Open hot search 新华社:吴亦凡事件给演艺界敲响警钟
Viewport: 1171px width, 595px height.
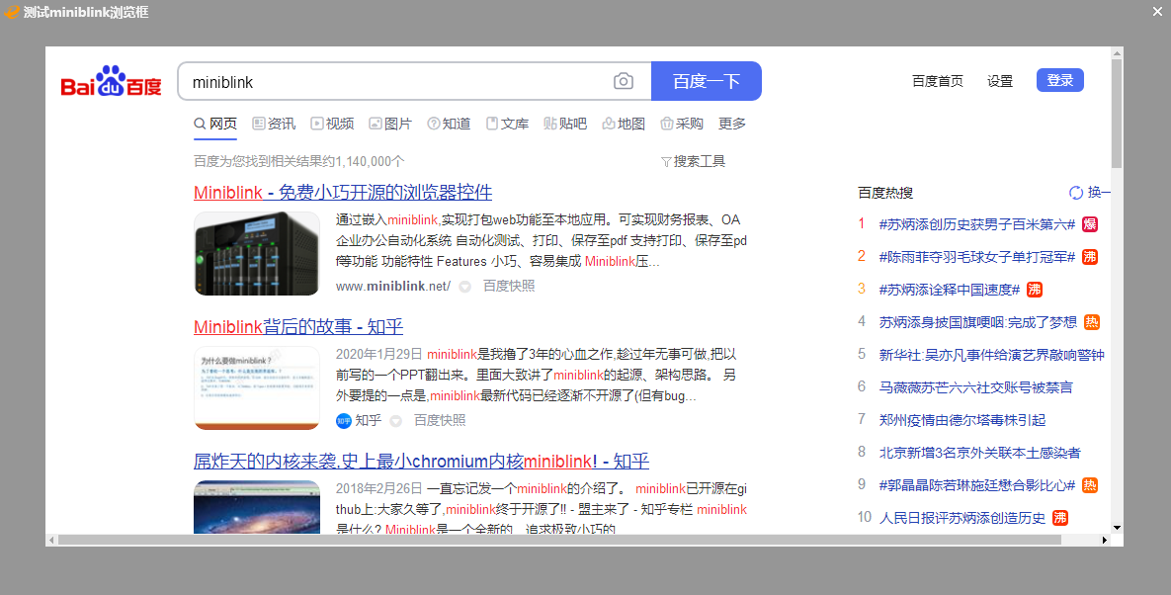click(991, 355)
